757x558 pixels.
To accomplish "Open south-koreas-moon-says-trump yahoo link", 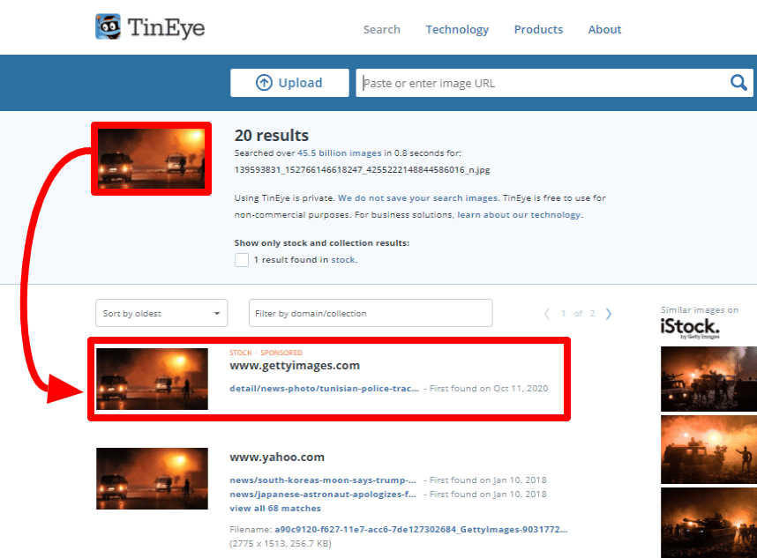I will point(323,480).
